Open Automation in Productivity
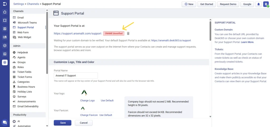The height and width of the screenshot is (127, 270). coord(24,126)
